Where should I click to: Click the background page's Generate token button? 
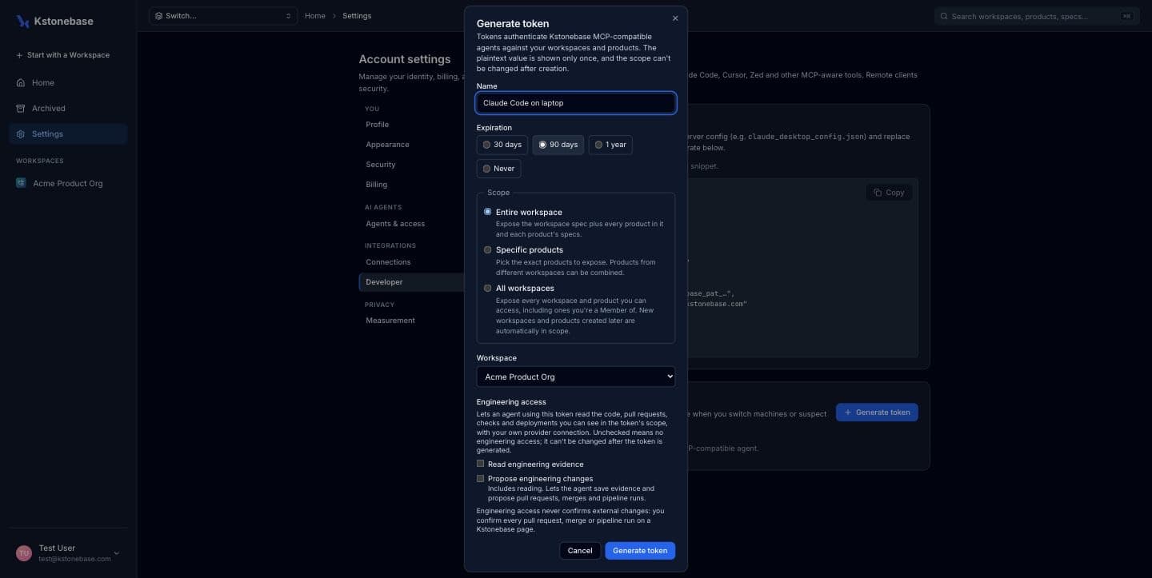[x=877, y=413]
